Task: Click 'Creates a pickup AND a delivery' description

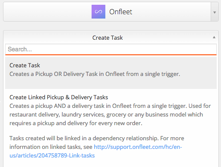Action: click(110, 106)
